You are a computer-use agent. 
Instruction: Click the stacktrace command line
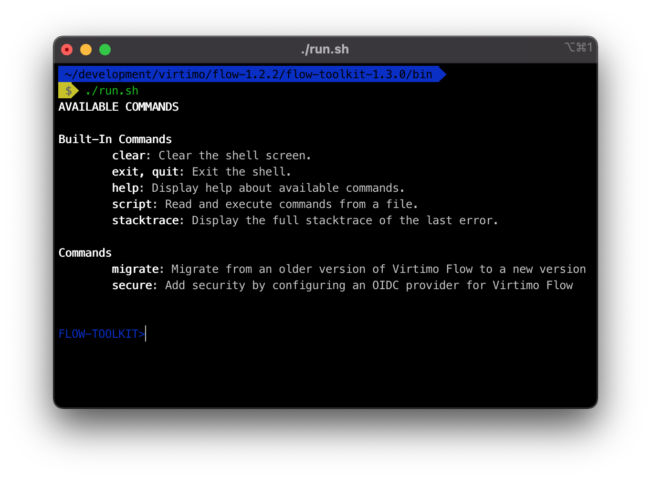tap(305, 220)
